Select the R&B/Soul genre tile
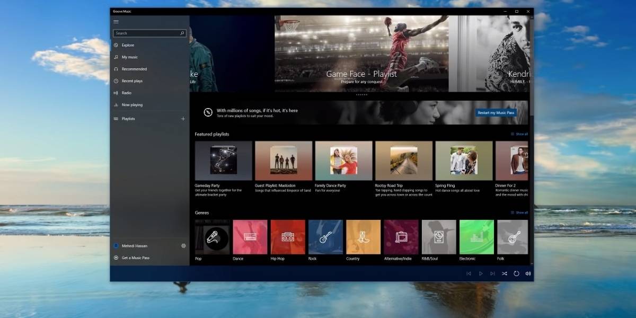636x318 pixels. click(439, 237)
